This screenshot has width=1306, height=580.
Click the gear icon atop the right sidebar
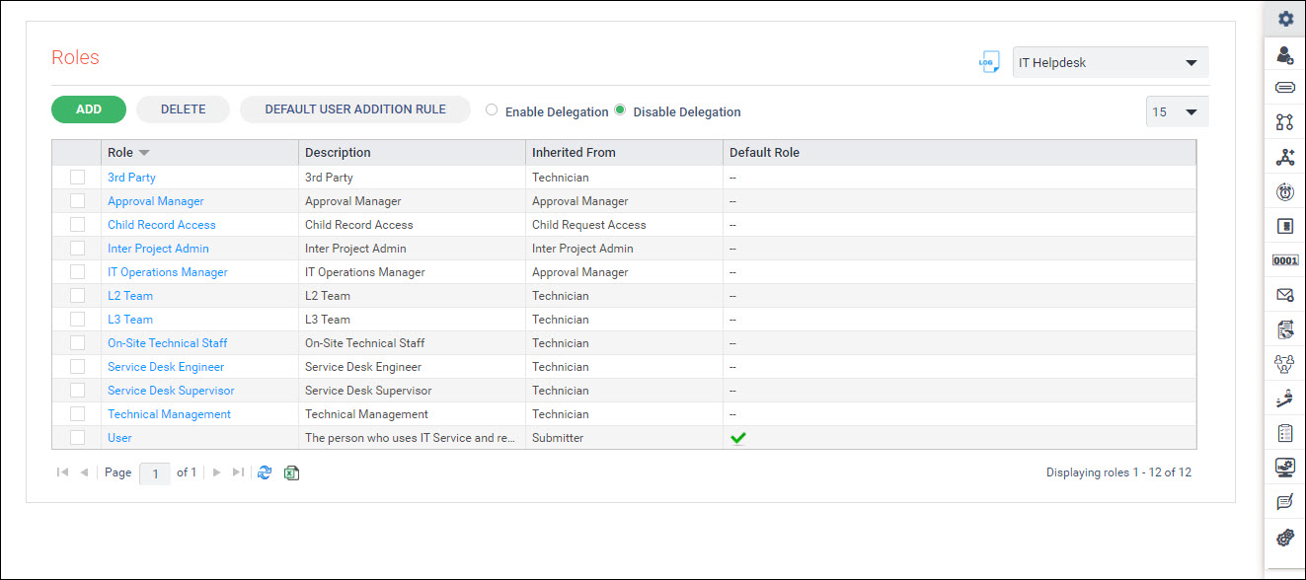click(x=1284, y=19)
